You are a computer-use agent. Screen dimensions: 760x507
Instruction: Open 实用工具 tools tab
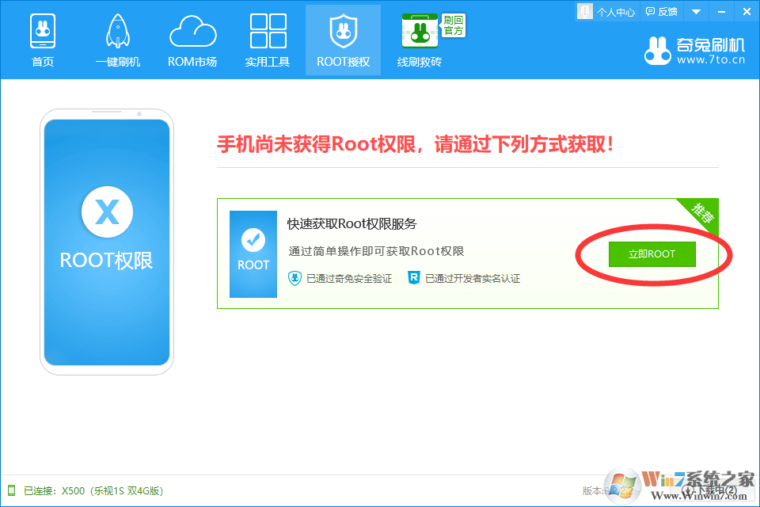[268, 40]
